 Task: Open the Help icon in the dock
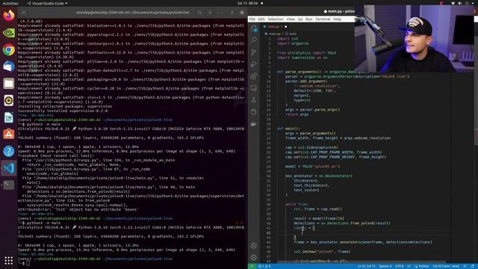[8, 151]
